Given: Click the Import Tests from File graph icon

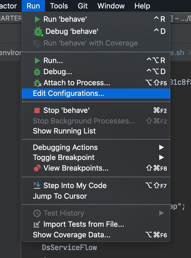Looking at the screenshot, I should click(x=37, y=224).
